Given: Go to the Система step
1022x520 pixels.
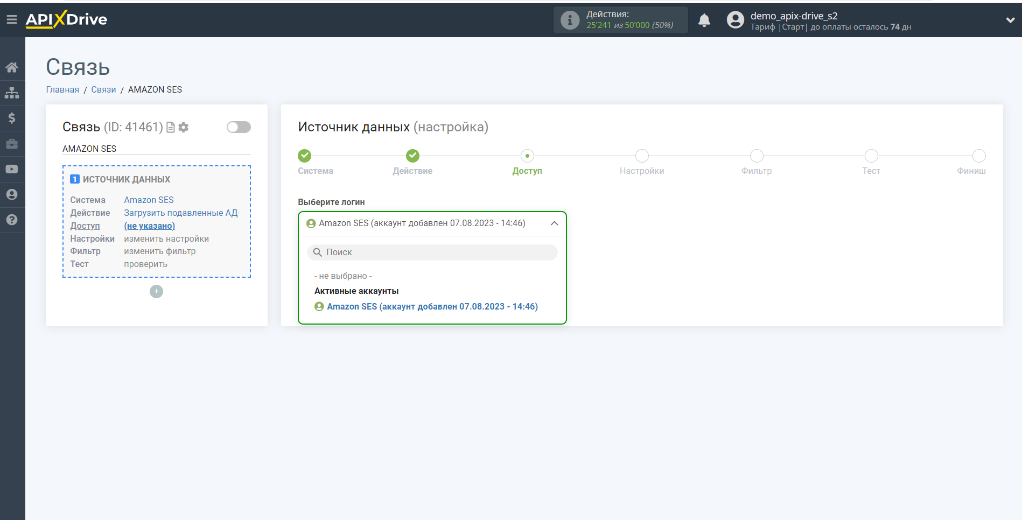Looking at the screenshot, I should pos(305,156).
